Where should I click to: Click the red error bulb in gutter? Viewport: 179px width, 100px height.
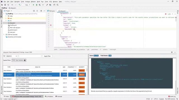pyautogui.click(x=51, y=25)
